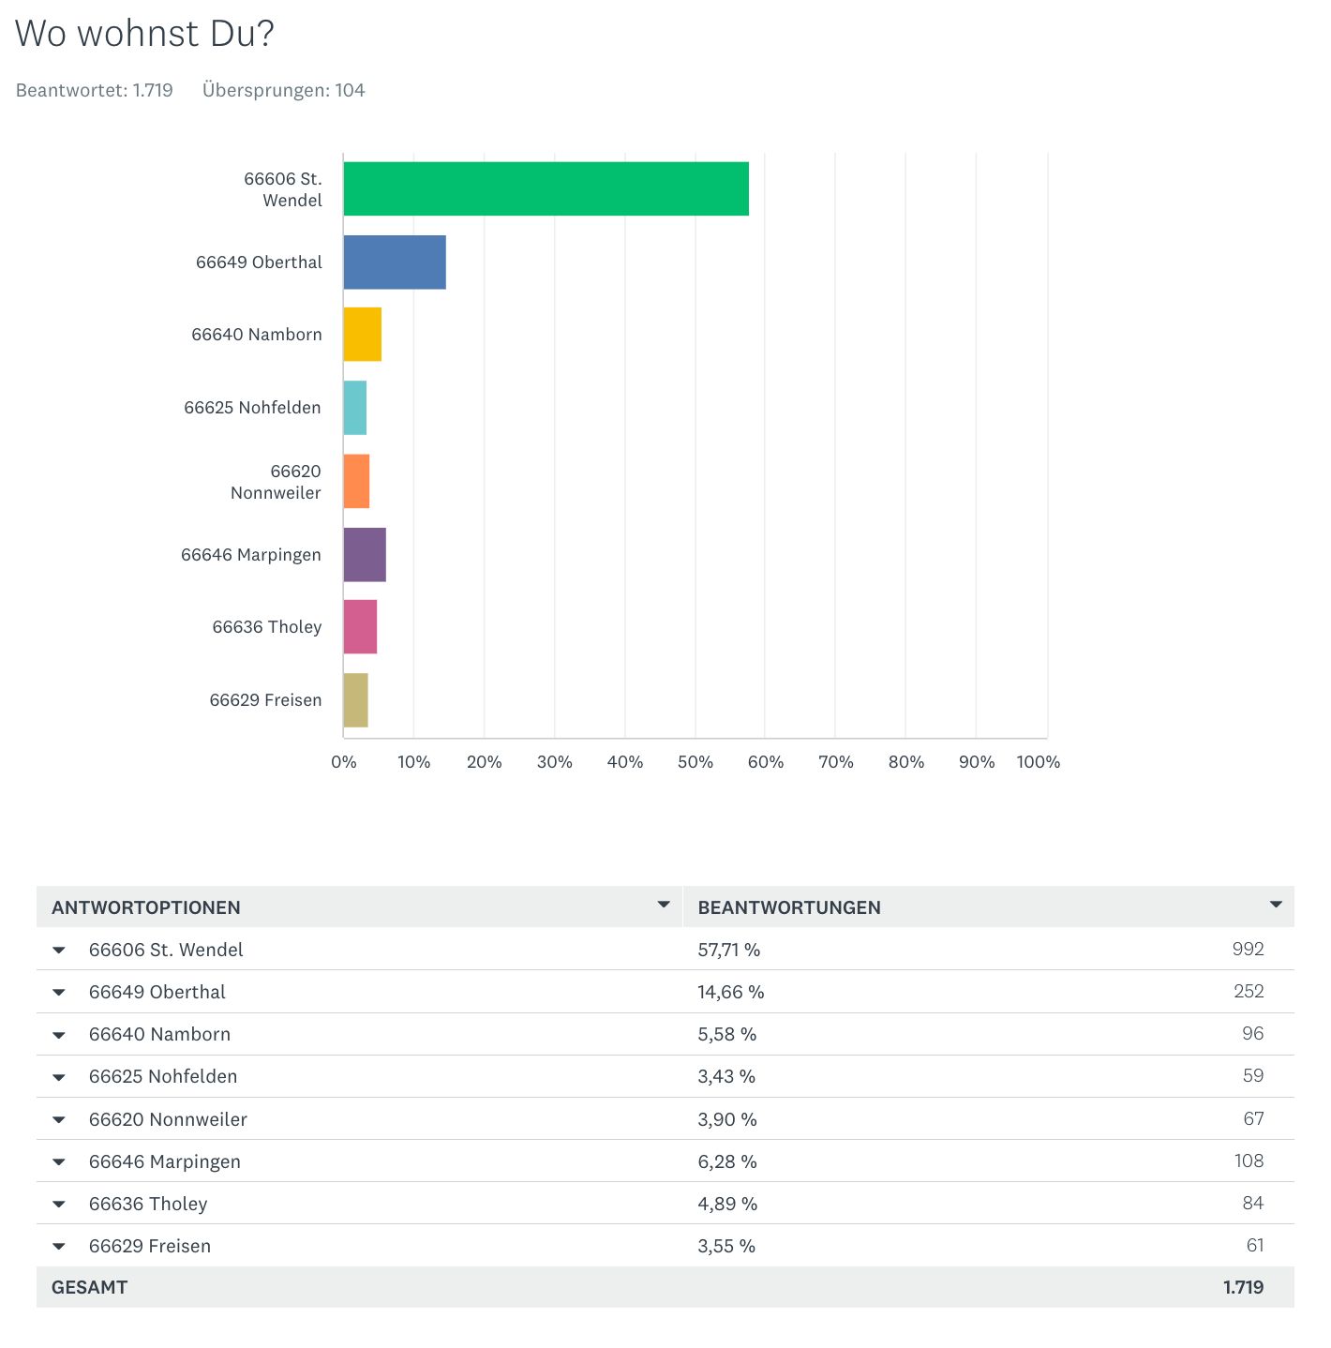The height and width of the screenshot is (1348, 1331).
Task: Click the Gesamt total row
Action: pyautogui.click(x=90, y=1287)
